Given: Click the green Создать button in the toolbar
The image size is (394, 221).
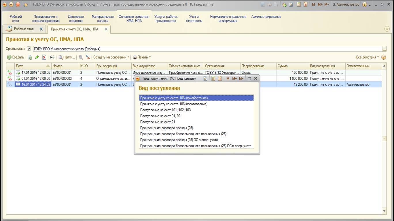Looking at the screenshot, I should (x=16, y=57).
